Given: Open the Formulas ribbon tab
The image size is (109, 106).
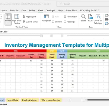Looking at the screenshot, I should (14, 10).
